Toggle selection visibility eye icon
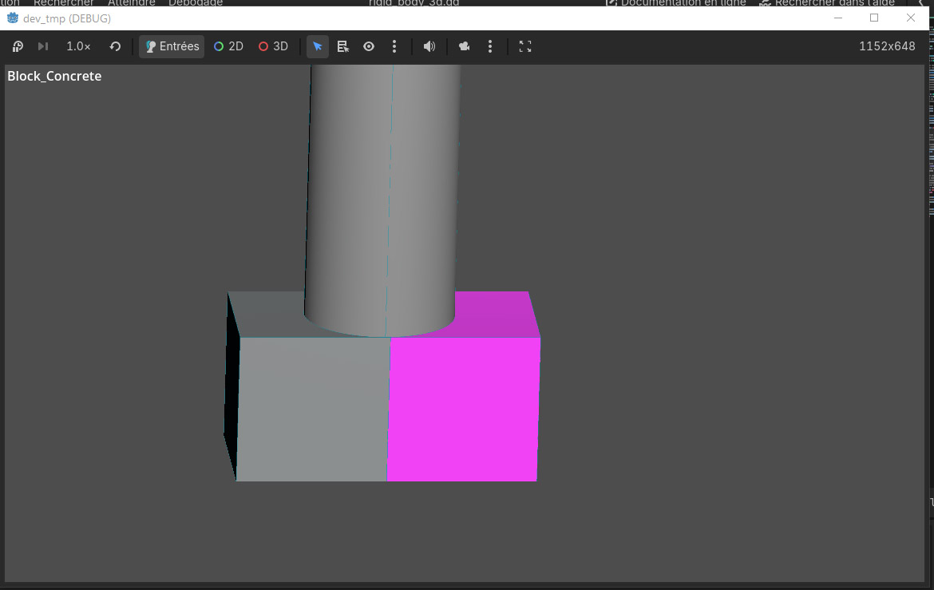Screen dimensions: 934x590 [x=369, y=47]
